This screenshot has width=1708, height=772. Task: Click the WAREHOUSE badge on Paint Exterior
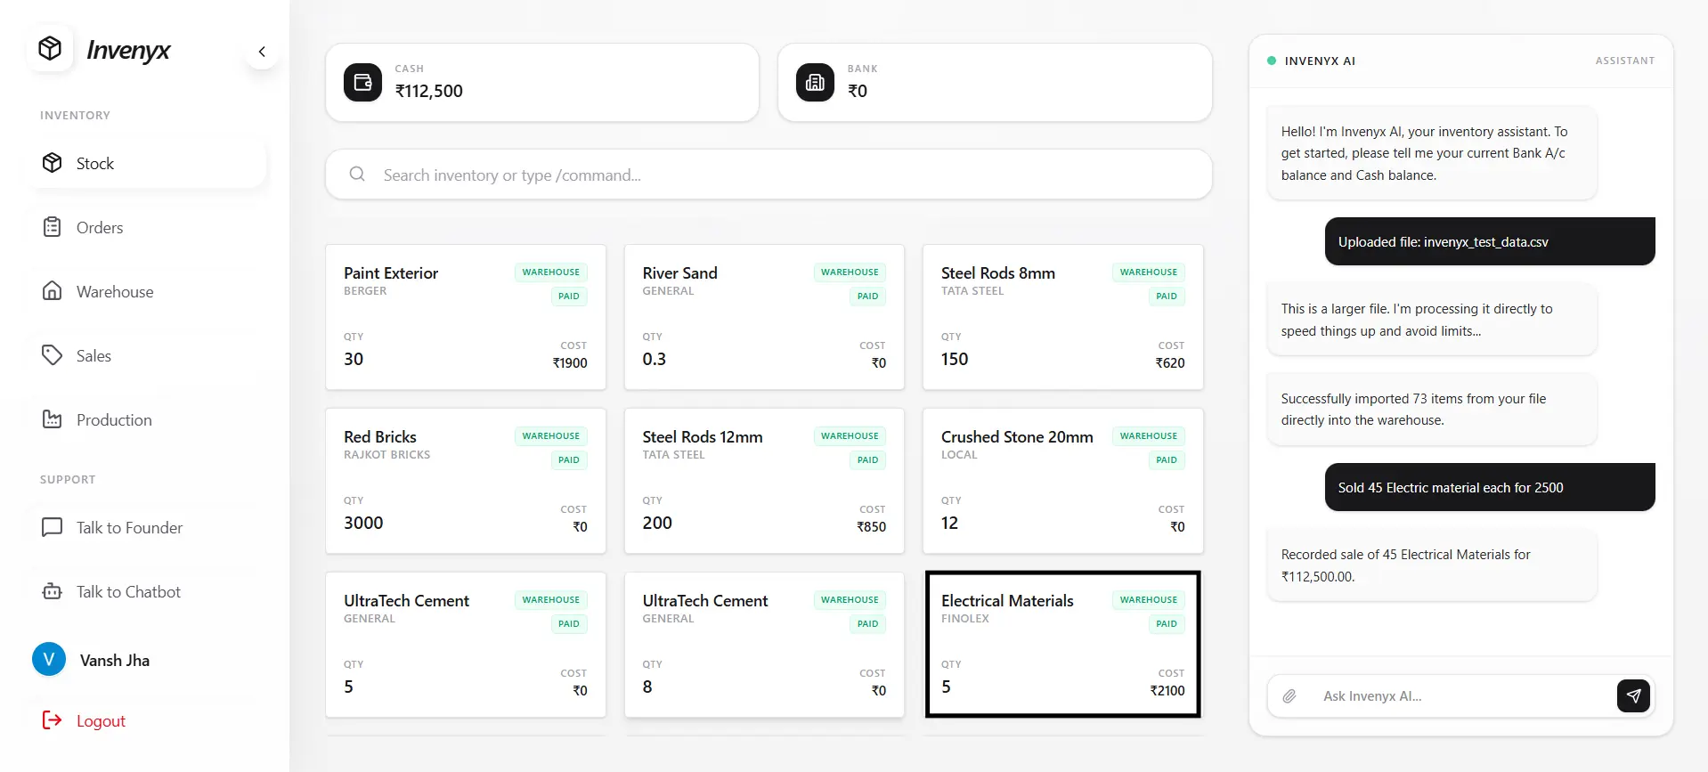tap(551, 272)
